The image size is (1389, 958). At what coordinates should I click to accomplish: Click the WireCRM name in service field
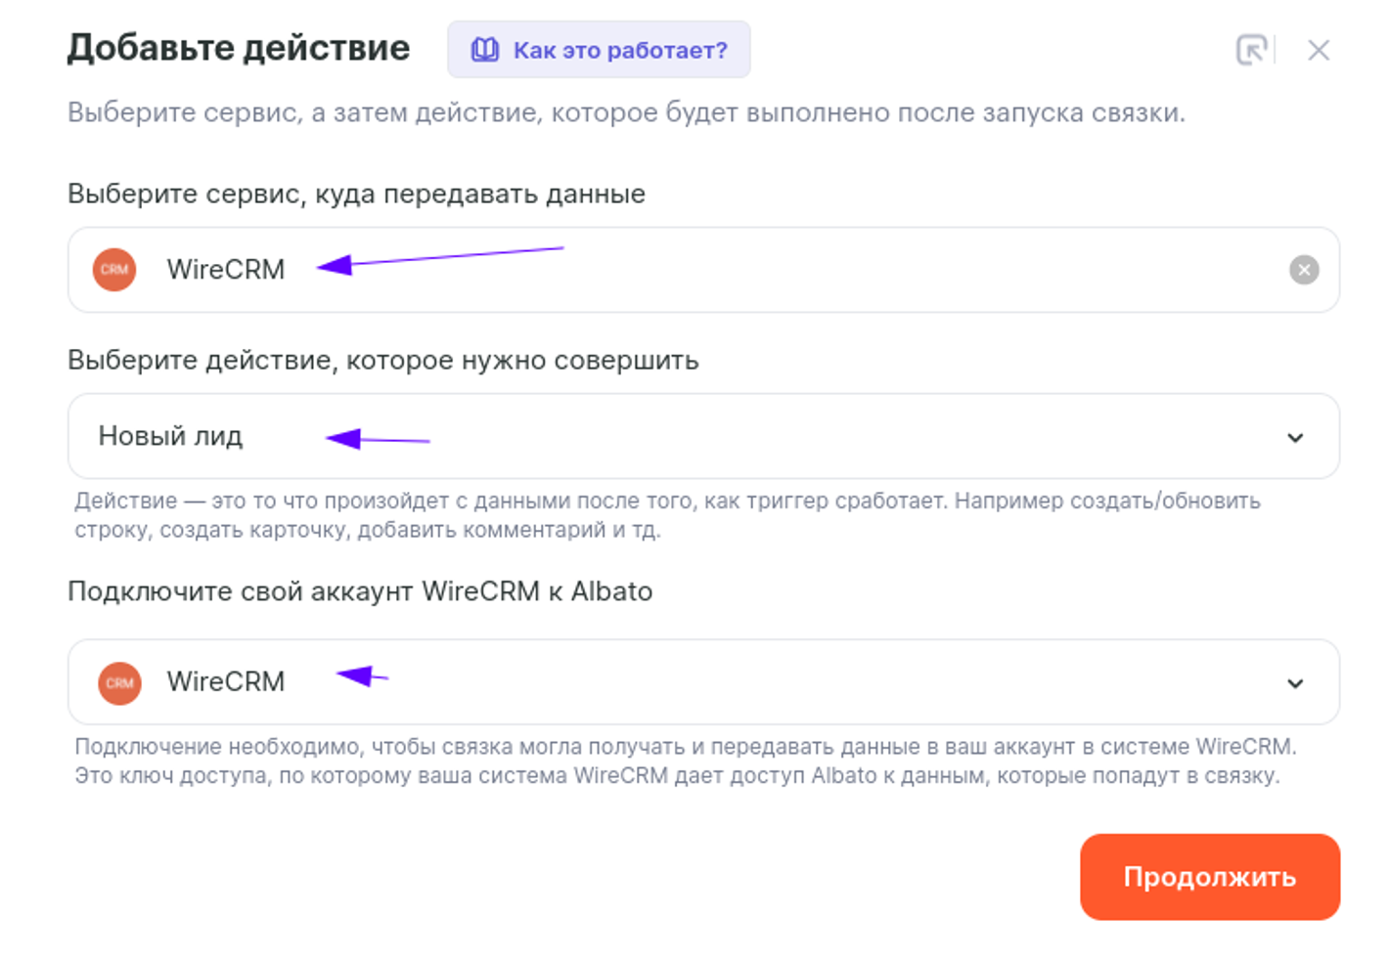coord(225,270)
